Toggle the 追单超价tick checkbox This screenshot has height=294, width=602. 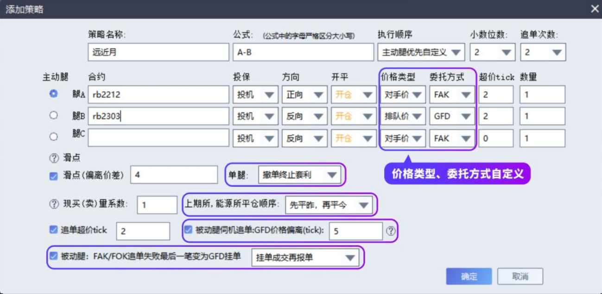click(x=54, y=230)
